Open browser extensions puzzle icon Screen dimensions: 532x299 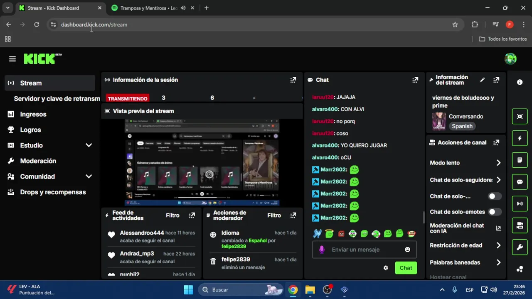[475, 25]
